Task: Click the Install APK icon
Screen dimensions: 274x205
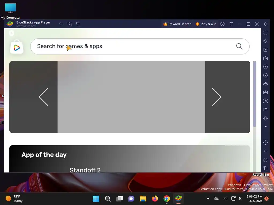Action: pyautogui.click(x=265, y=92)
